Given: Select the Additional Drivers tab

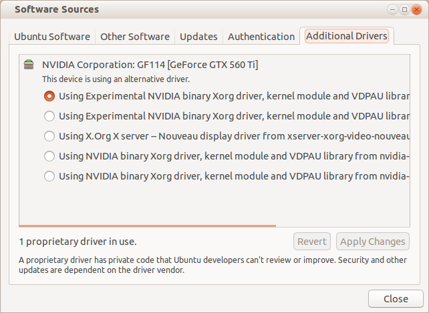Looking at the screenshot, I should (347, 36).
